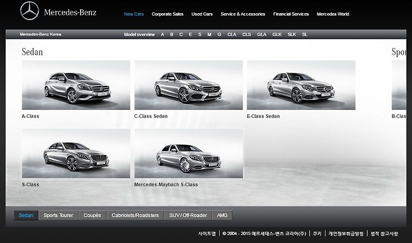Viewport: 412px width, 243px height.
Task: Open the E-Class Sedan car thumbnail
Action: click(301, 85)
